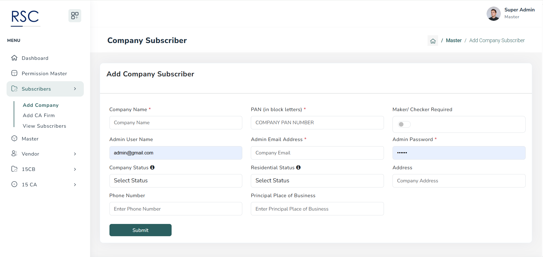Click the Residential Status info icon
The width and height of the screenshot is (543, 257).
coord(298,168)
